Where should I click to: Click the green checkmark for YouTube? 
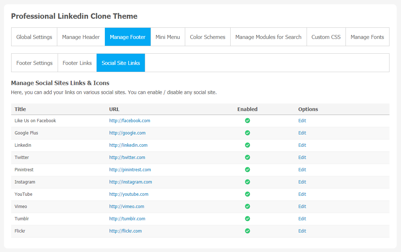pyautogui.click(x=247, y=194)
